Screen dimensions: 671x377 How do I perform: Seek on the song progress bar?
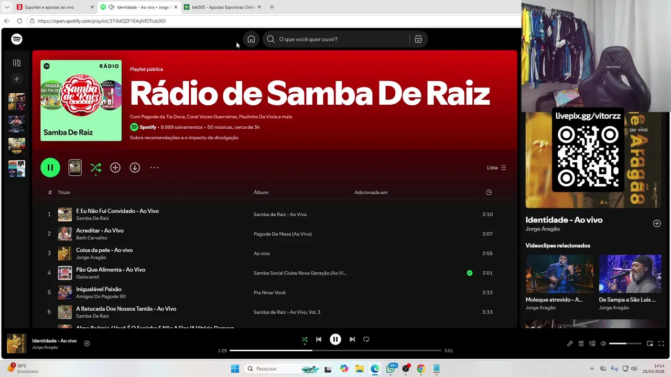tap(335, 350)
